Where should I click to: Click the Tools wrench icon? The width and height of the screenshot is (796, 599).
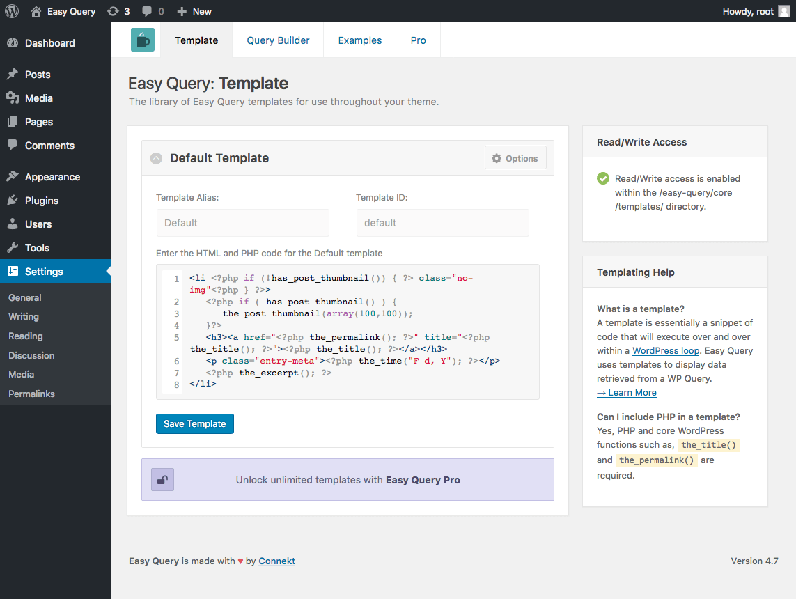point(13,247)
